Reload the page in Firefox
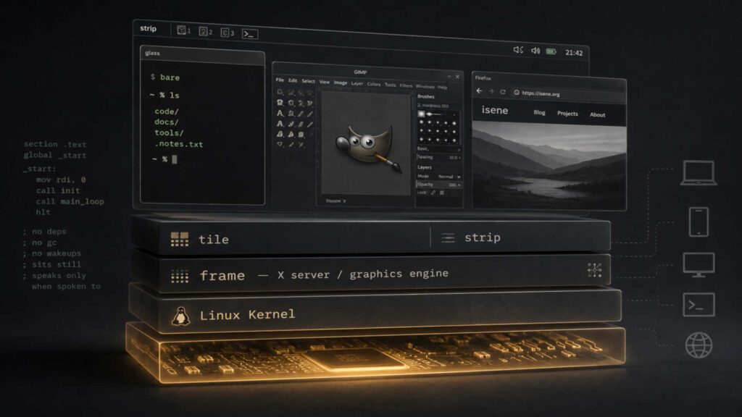 tap(503, 92)
